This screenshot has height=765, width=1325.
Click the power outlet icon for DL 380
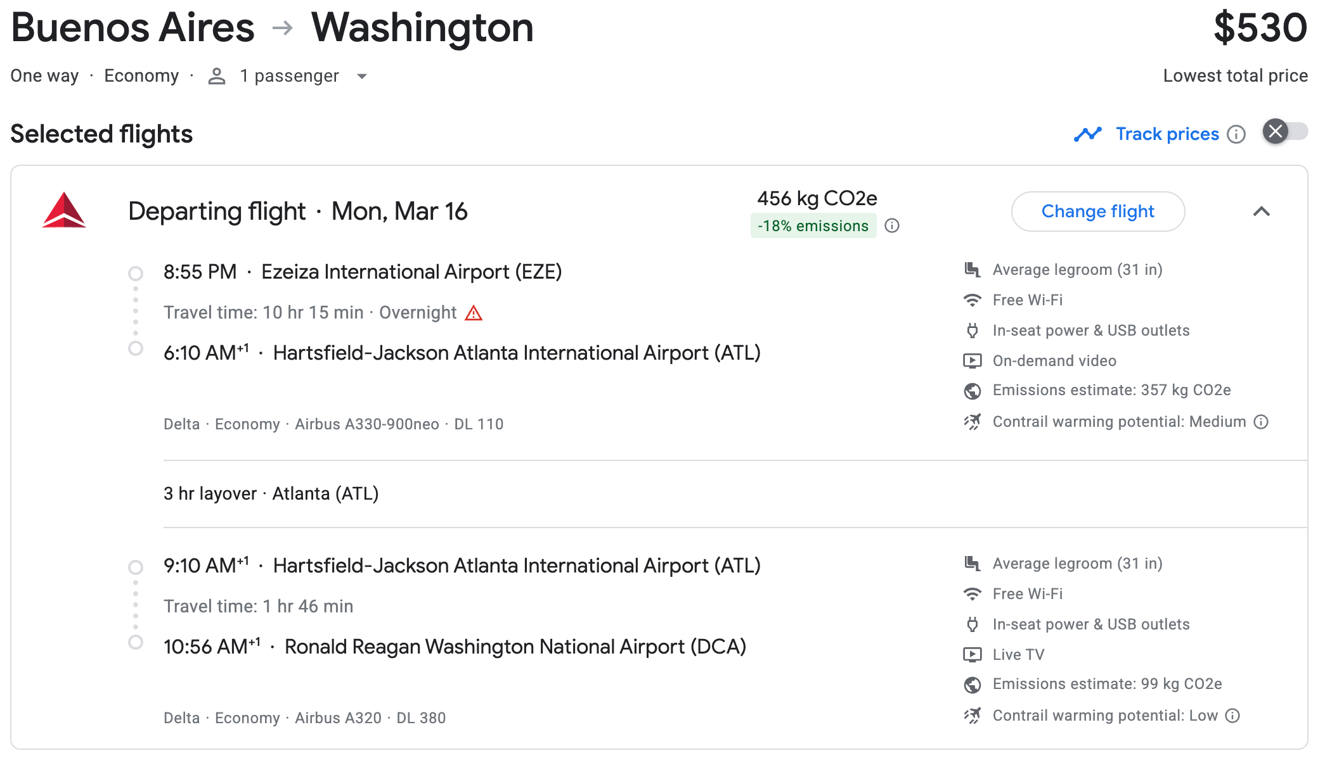(973, 624)
